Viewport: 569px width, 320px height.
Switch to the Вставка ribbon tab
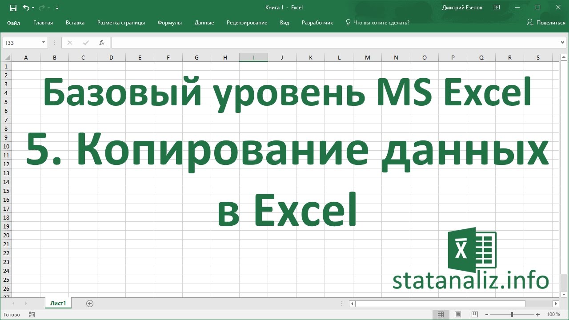point(75,23)
